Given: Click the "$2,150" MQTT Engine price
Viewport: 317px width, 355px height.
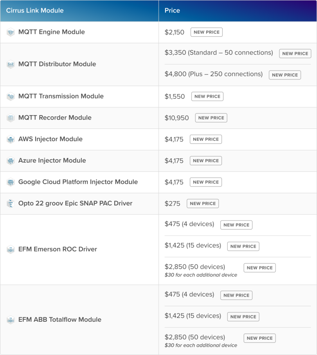Looking at the screenshot, I should pos(175,33).
